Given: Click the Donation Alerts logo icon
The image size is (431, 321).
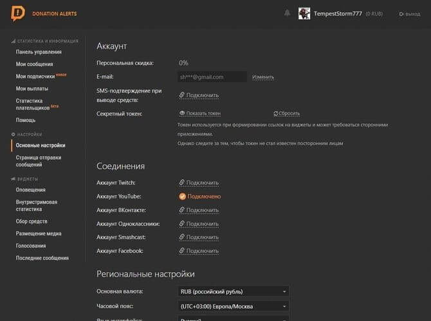Looking at the screenshot, I should point(18,13).
